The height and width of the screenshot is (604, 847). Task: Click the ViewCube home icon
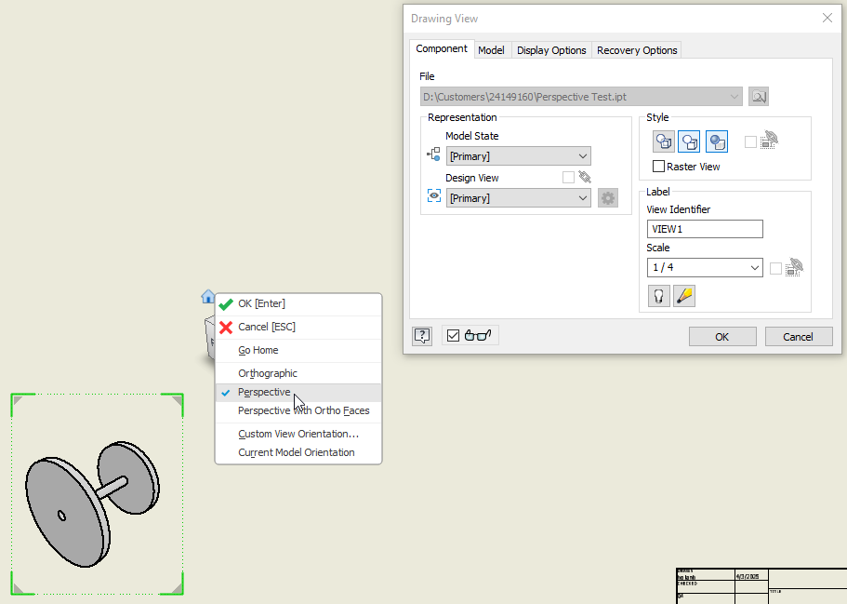207,296
